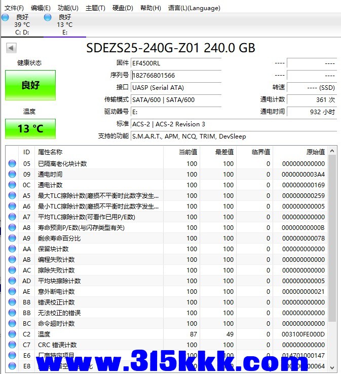Select the E: disk tab
Viewport: 341px width, 374px height.
point(65,24)
